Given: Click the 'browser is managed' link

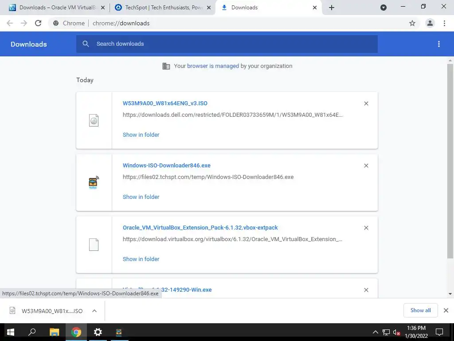Looking at the screenshot, I should coord(213,66).
